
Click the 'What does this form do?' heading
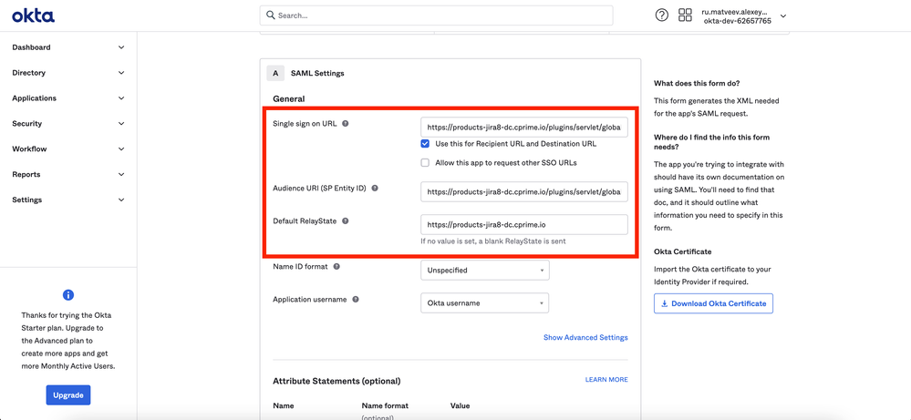click(x=697, y=83)
